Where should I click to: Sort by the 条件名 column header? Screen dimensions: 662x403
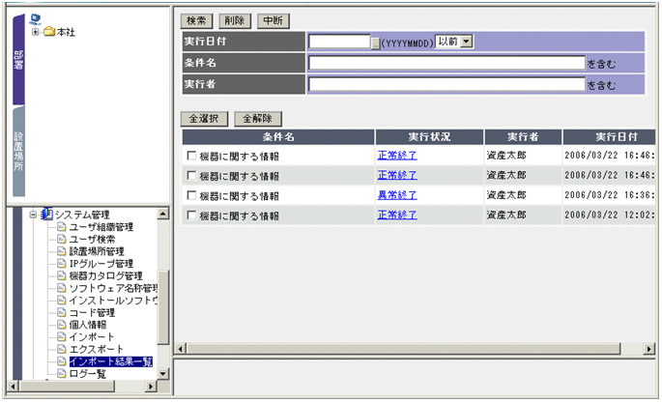point(278,136)
